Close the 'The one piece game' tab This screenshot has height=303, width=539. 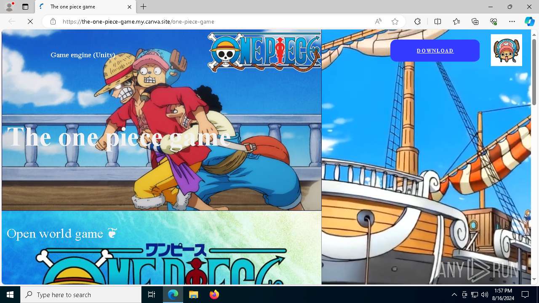tap(129, 7)
